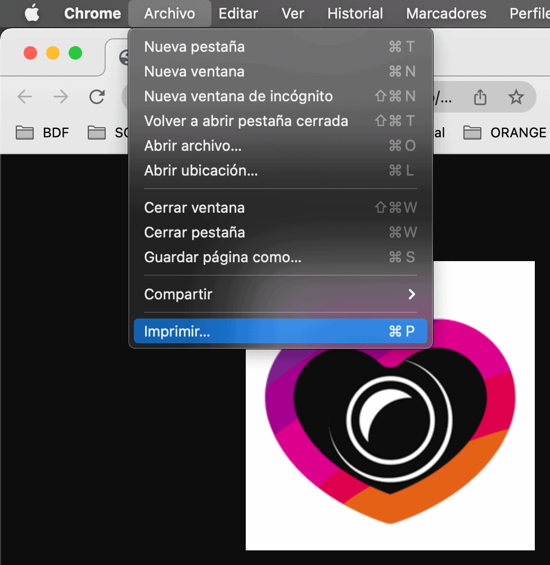
Task: Open the Editar menu
Action: pyautogui.click(x=238, y=14)
